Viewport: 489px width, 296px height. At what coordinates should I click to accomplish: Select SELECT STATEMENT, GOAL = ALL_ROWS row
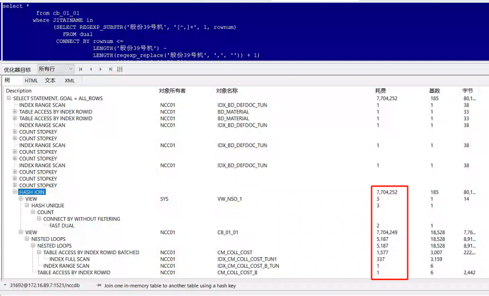click(58, 98)
